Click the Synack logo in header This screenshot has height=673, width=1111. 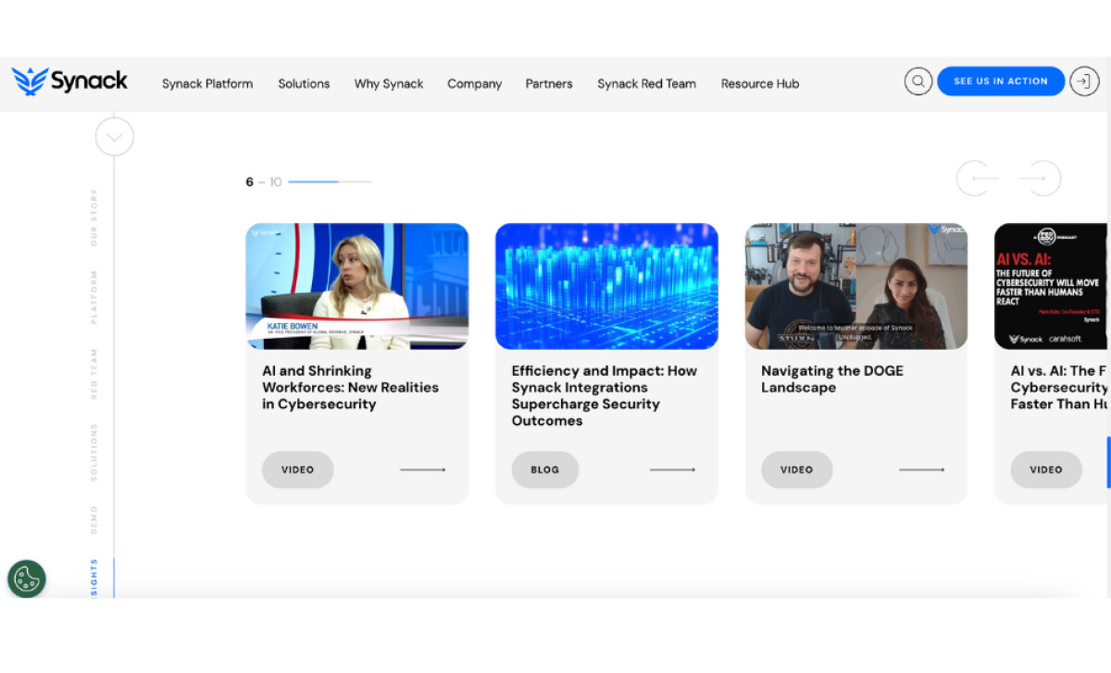point(69,81)
